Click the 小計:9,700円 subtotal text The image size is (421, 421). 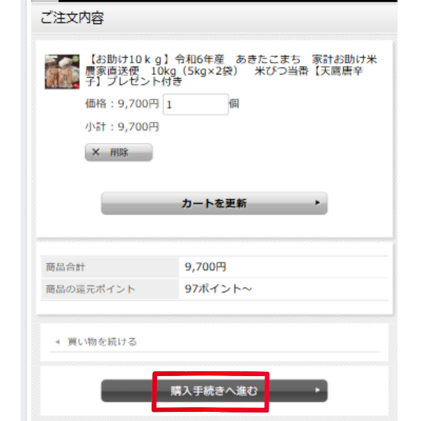(x=122, y=127)
